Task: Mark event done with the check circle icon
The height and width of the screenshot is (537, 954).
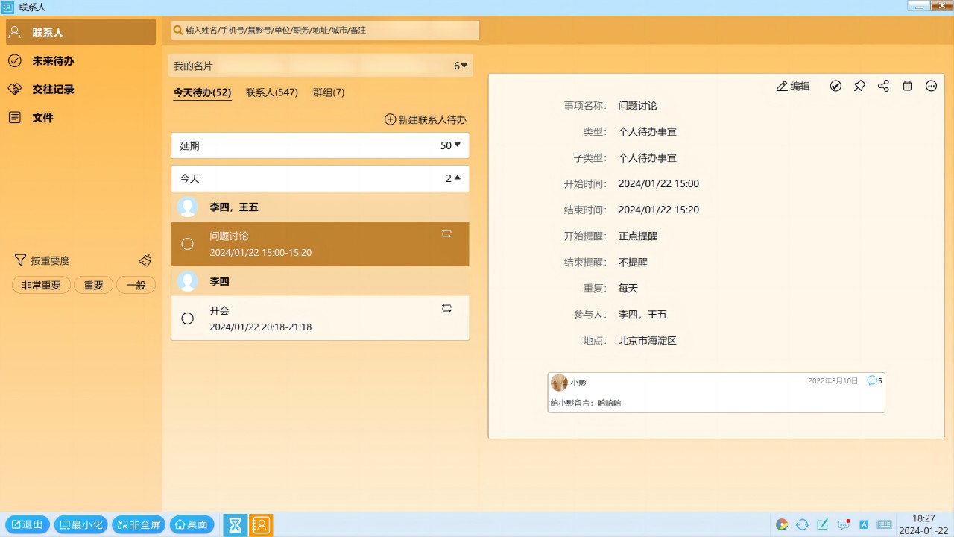Action: [x=835, y=86]
